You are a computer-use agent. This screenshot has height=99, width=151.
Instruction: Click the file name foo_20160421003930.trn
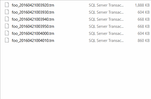pos(33,12)
